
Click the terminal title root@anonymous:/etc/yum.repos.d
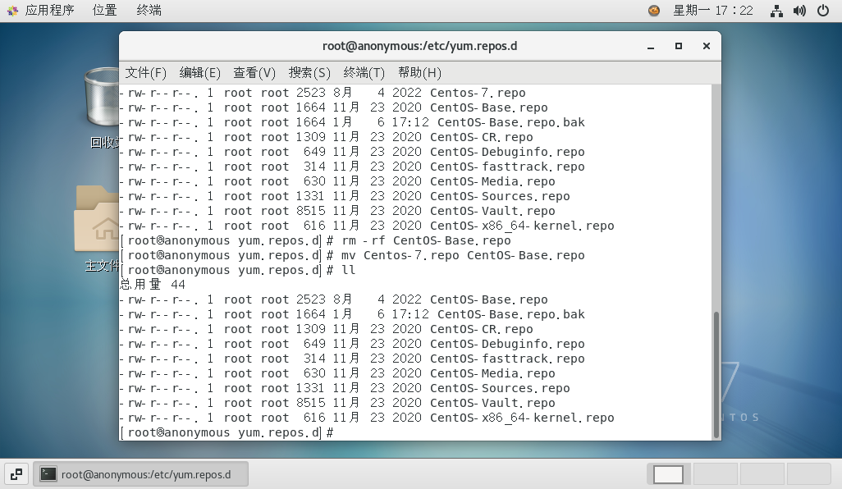pyautogui.click(x=420, y=46)
